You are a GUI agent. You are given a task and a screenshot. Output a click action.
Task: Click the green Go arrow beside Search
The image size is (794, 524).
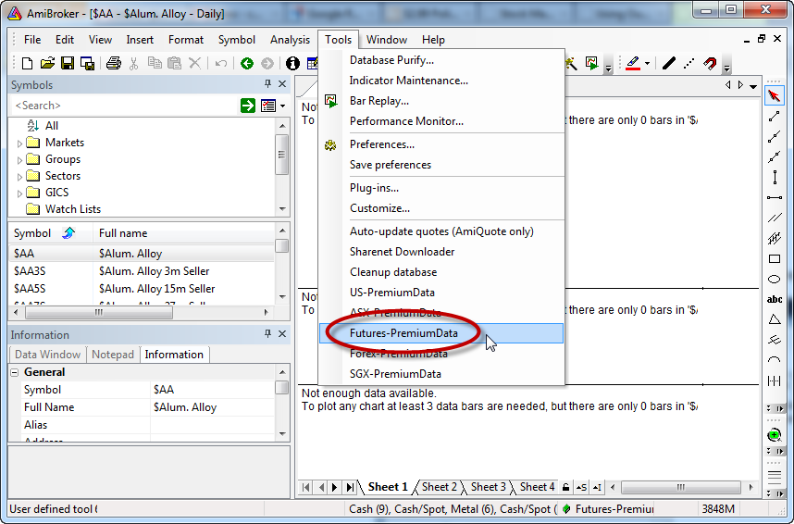click(x=248, y=106)
